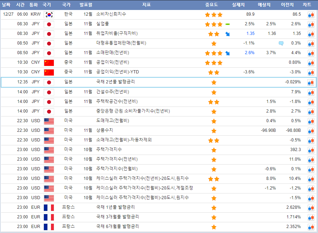Click France flag on 국채 1년물 row
318x233 pixels.
49,207
